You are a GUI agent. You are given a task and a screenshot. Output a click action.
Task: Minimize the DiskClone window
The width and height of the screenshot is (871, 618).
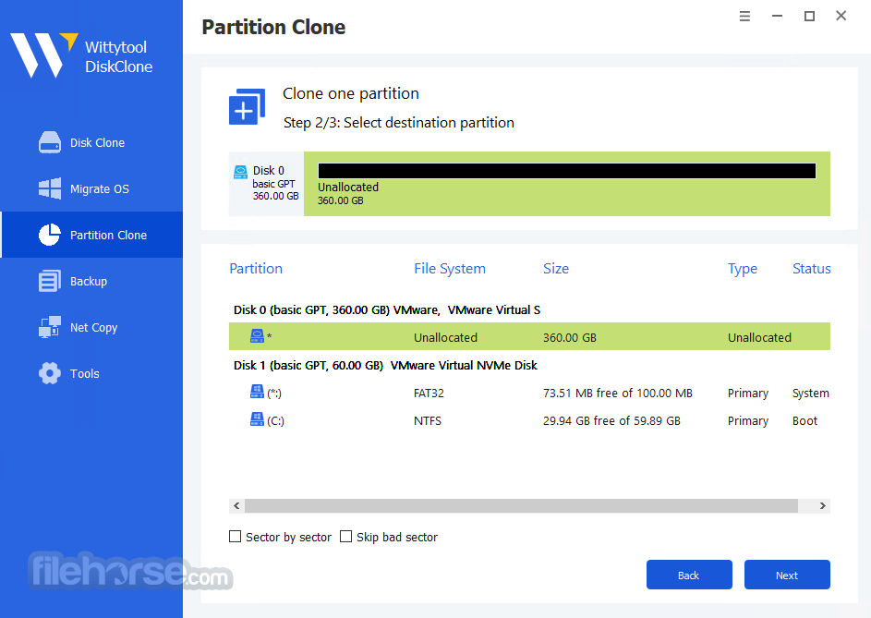pos(777,16)
